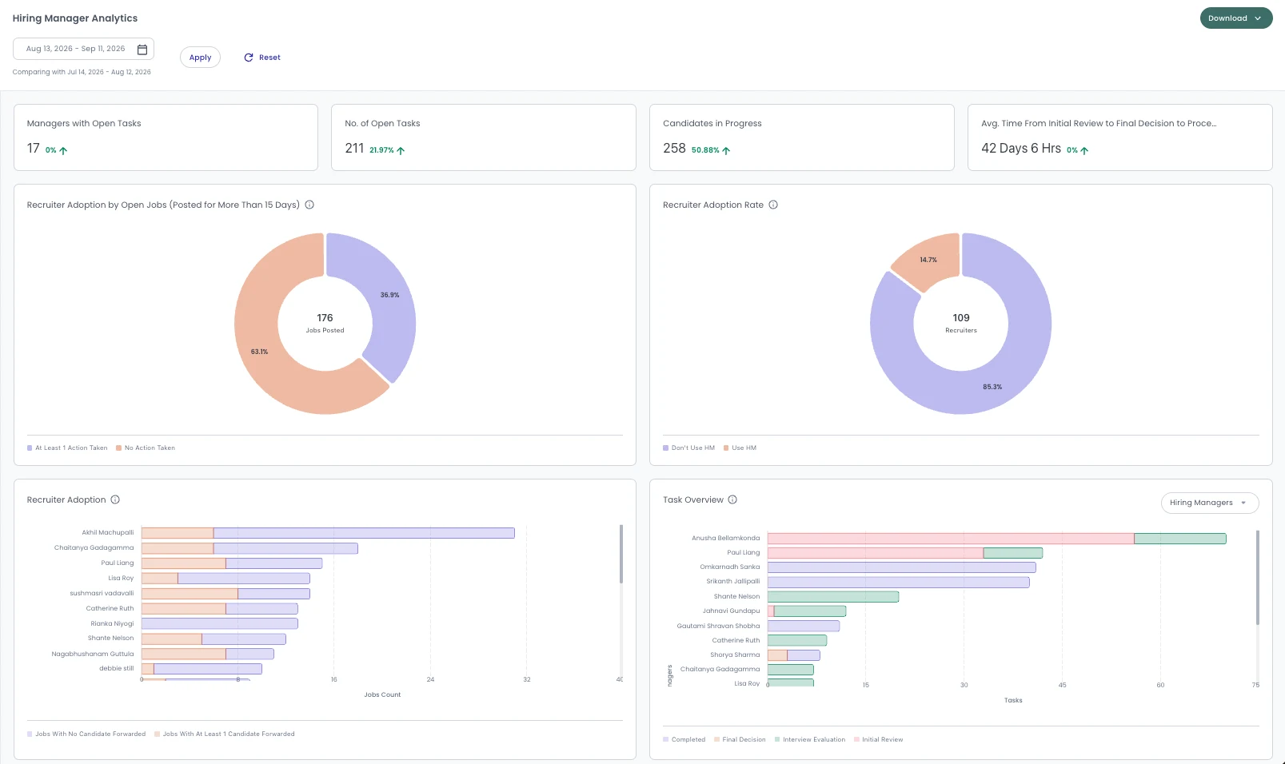Toggle Jobs With At Least 1 Candidate Forwarded legend
The image size is (1285, 764).
(225, 734)
